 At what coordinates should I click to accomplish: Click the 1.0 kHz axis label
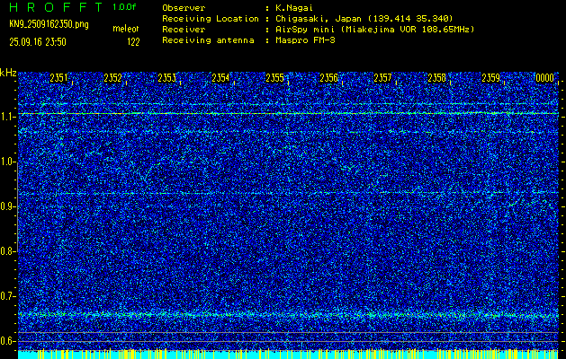[7, 162]
